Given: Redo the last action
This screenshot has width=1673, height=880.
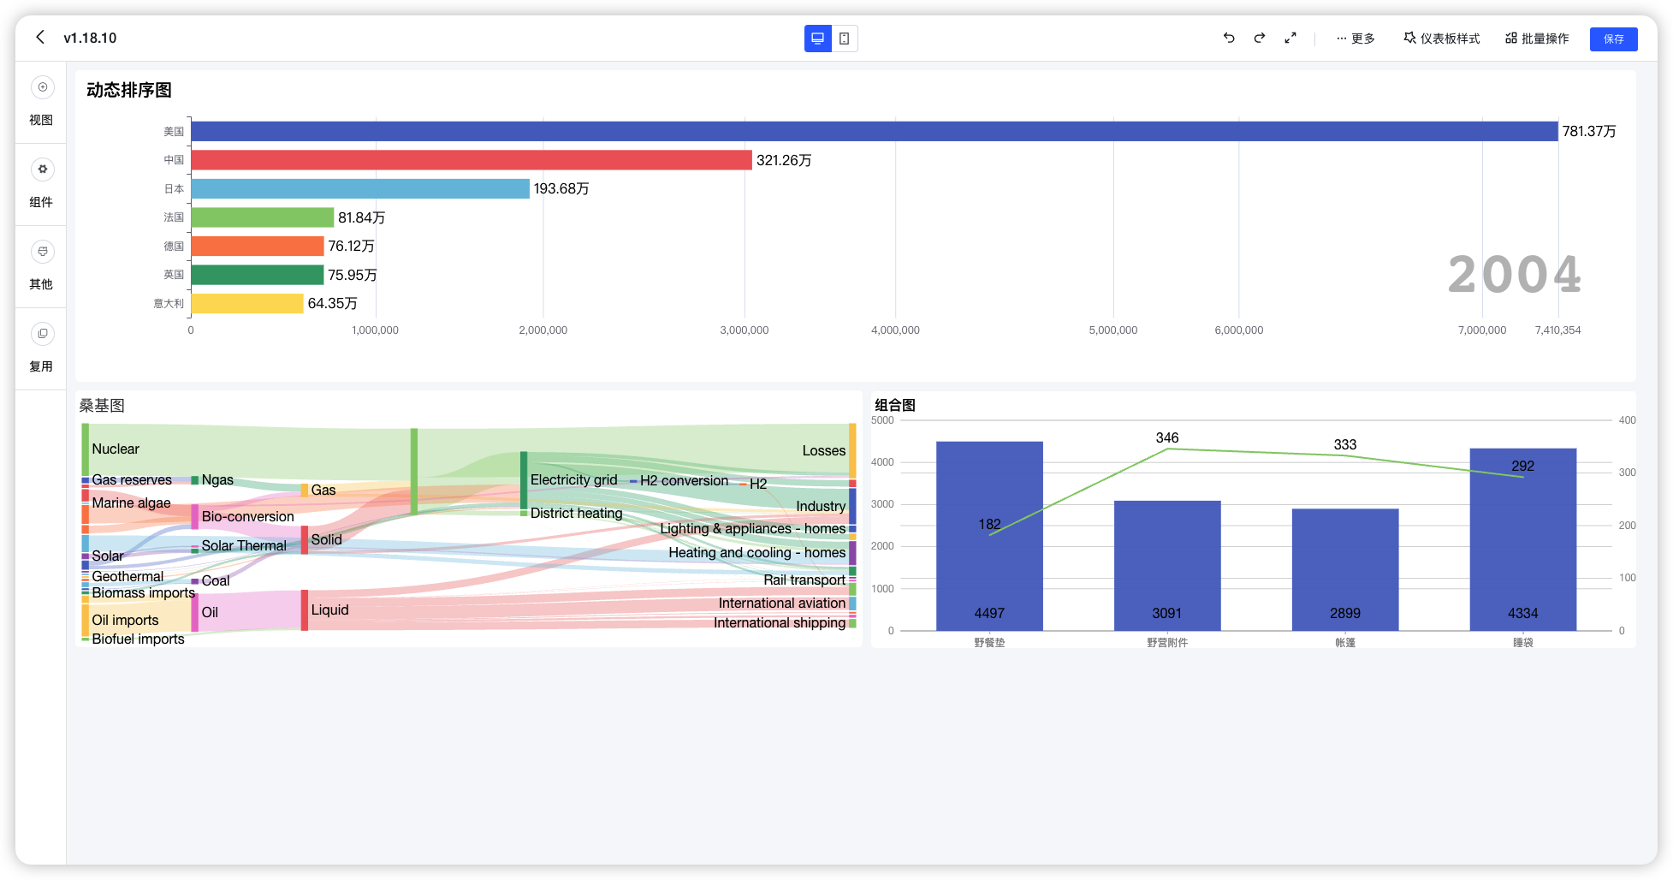Looking at the screenshot, I should click(x=1260, y=38).
